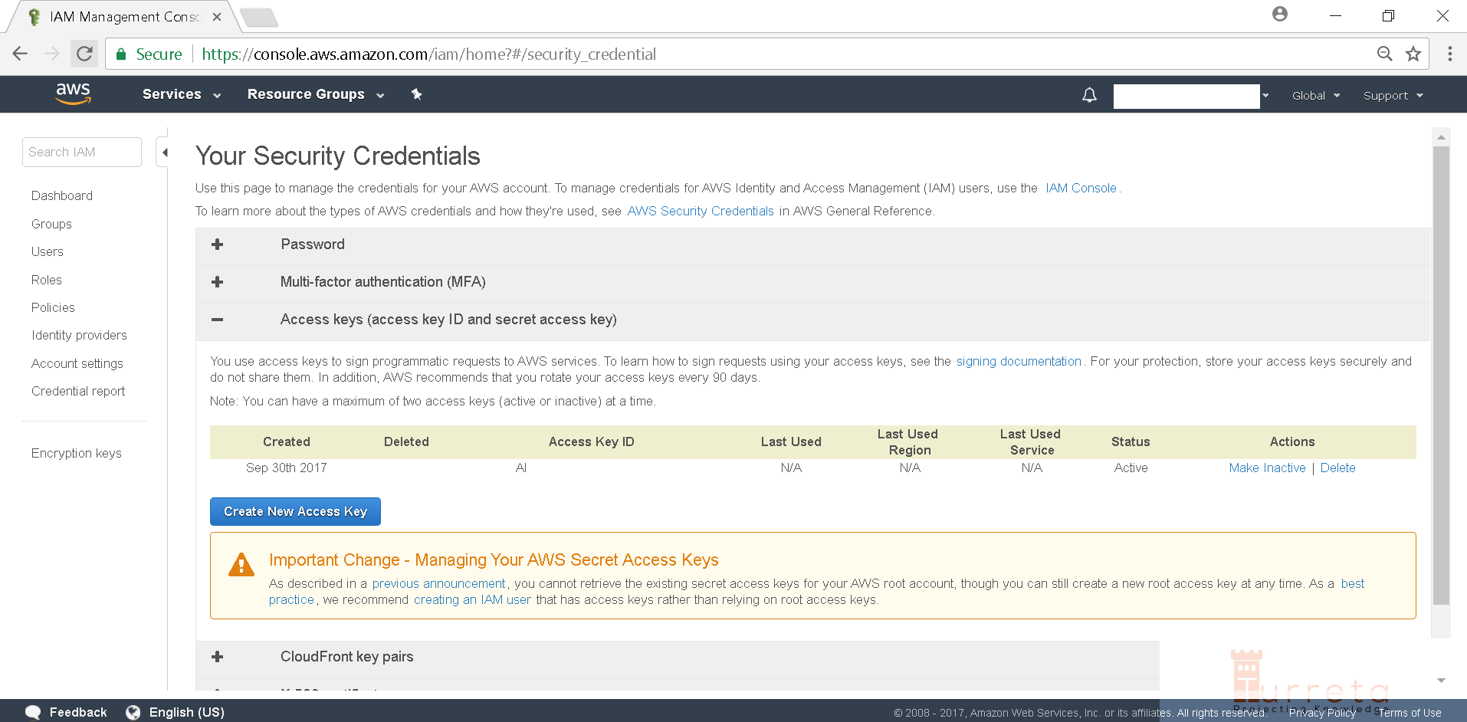Open Account settings in sidebar

pos(77,363)
